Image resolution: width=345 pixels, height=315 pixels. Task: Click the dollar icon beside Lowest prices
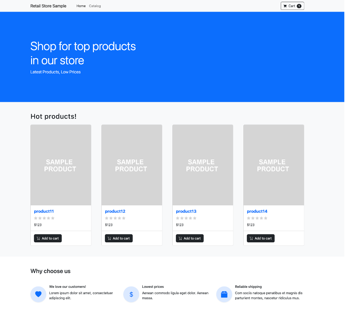(131, 294)
